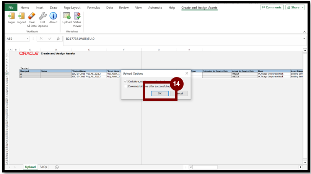Click Cancel in Upload Options dialog
The width and height of the screenshot is (311, 174).
pyautogui.click(x=179, y=93)
